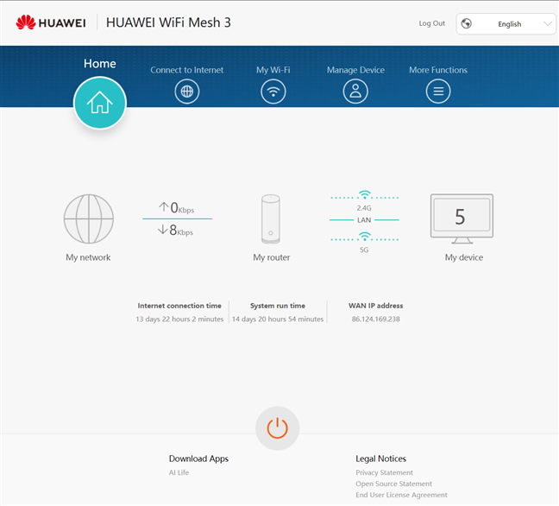The image size is (559, 506).
Task: Click the 13 days 22 hours 2 minutes value
Action: pyautogui.click(x=179, y=319)
